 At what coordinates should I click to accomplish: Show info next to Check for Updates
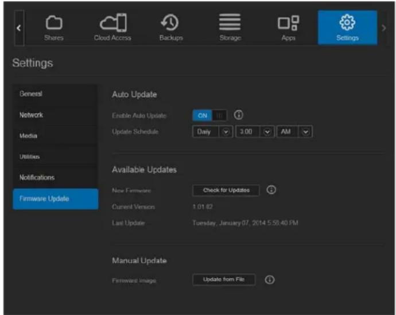(x=271, y=190)
